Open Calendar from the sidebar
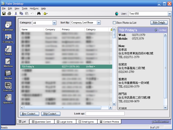 pyautogui.click(x=8, y=26)
